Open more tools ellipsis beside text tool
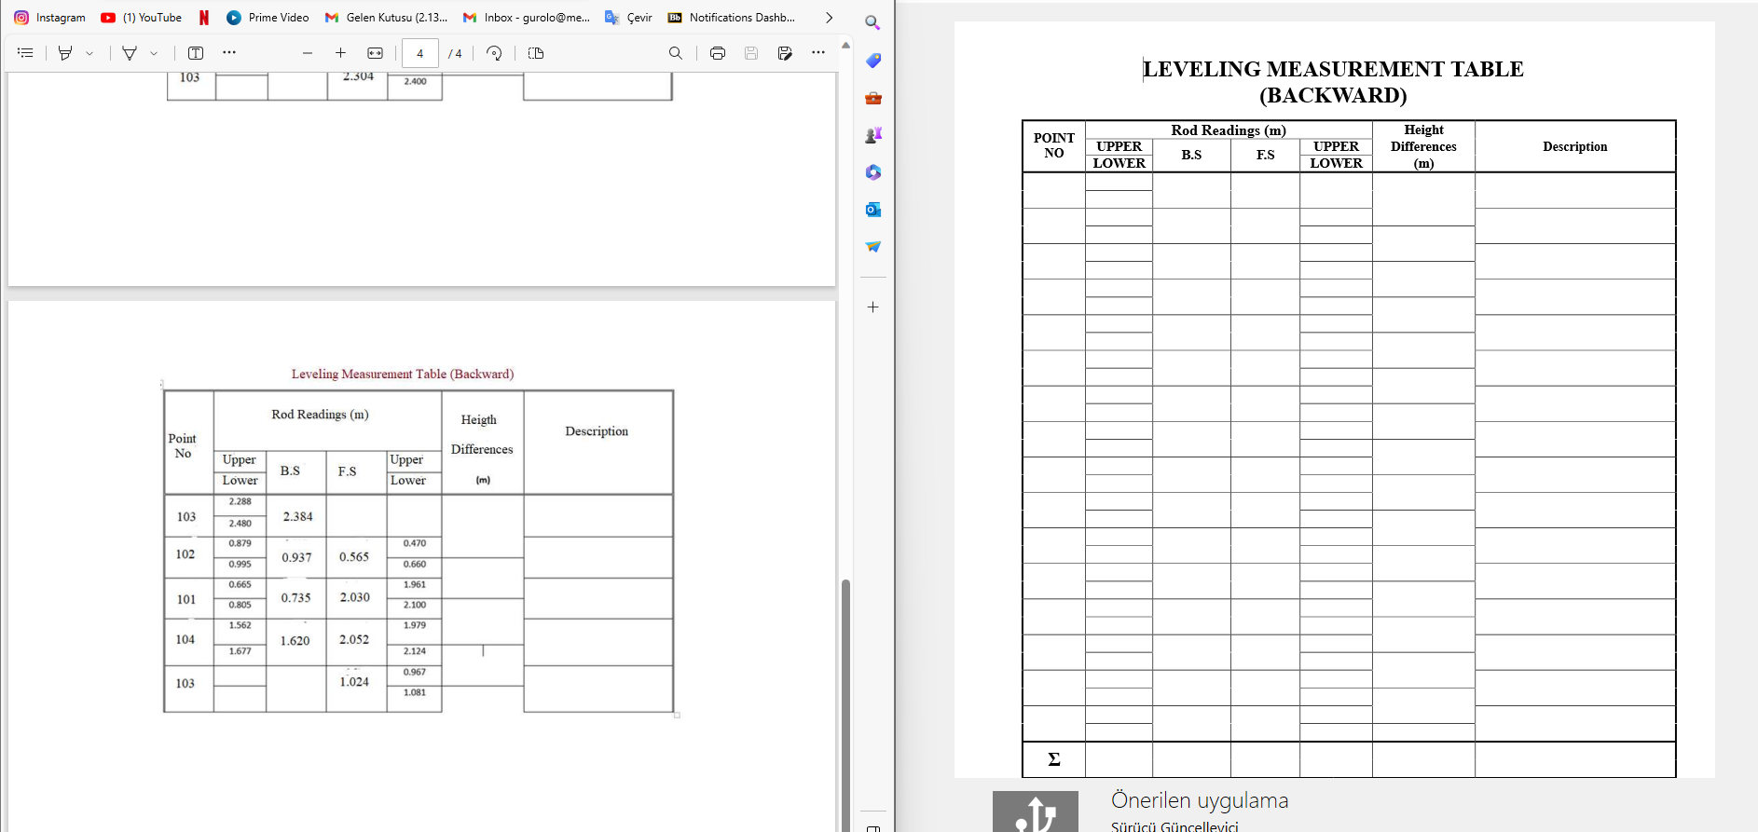 [x=229, y=53]
